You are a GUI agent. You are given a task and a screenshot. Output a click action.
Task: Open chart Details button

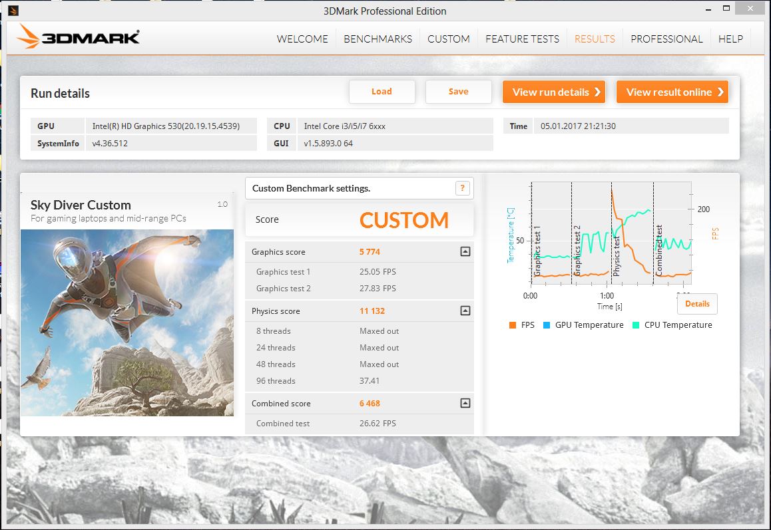click(697, 303)
